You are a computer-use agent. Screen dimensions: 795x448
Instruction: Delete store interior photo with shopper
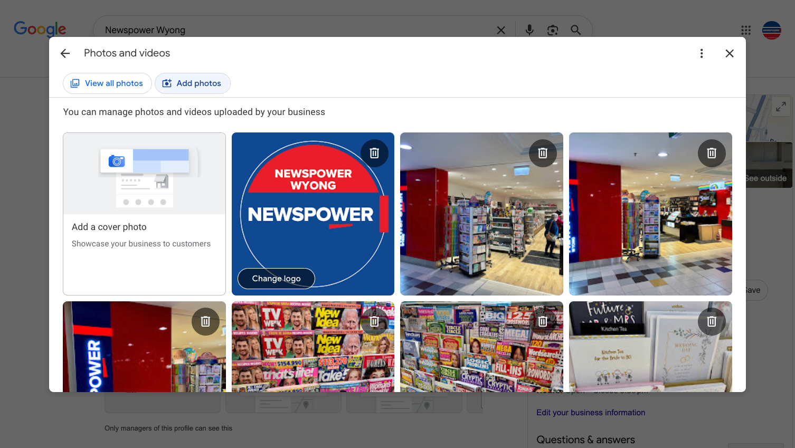click(543, 153)
